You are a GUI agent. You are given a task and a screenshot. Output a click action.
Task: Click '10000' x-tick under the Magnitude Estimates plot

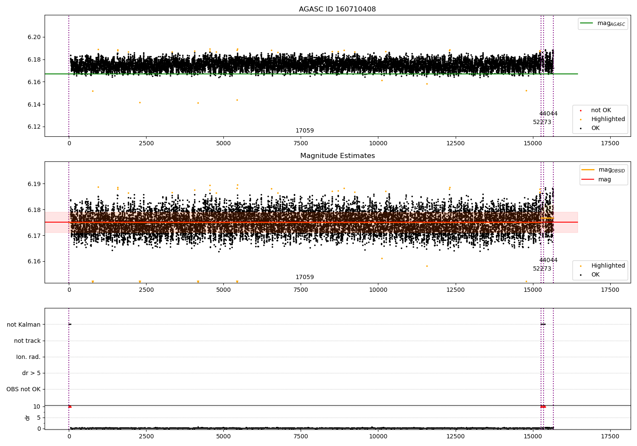point(378,290)
